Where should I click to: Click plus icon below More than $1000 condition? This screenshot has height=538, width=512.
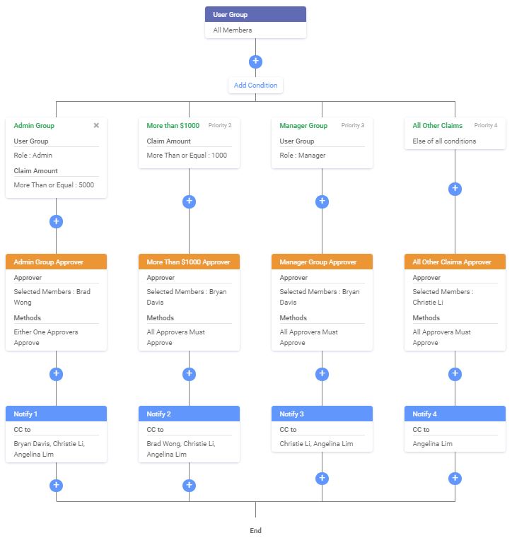point(189,201)
